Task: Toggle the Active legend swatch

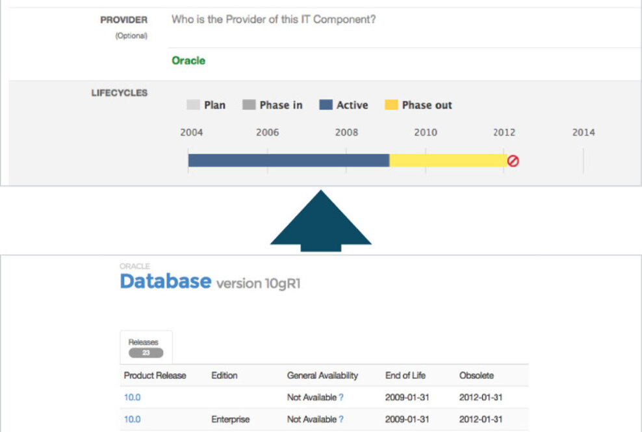Action: point(326,105)
